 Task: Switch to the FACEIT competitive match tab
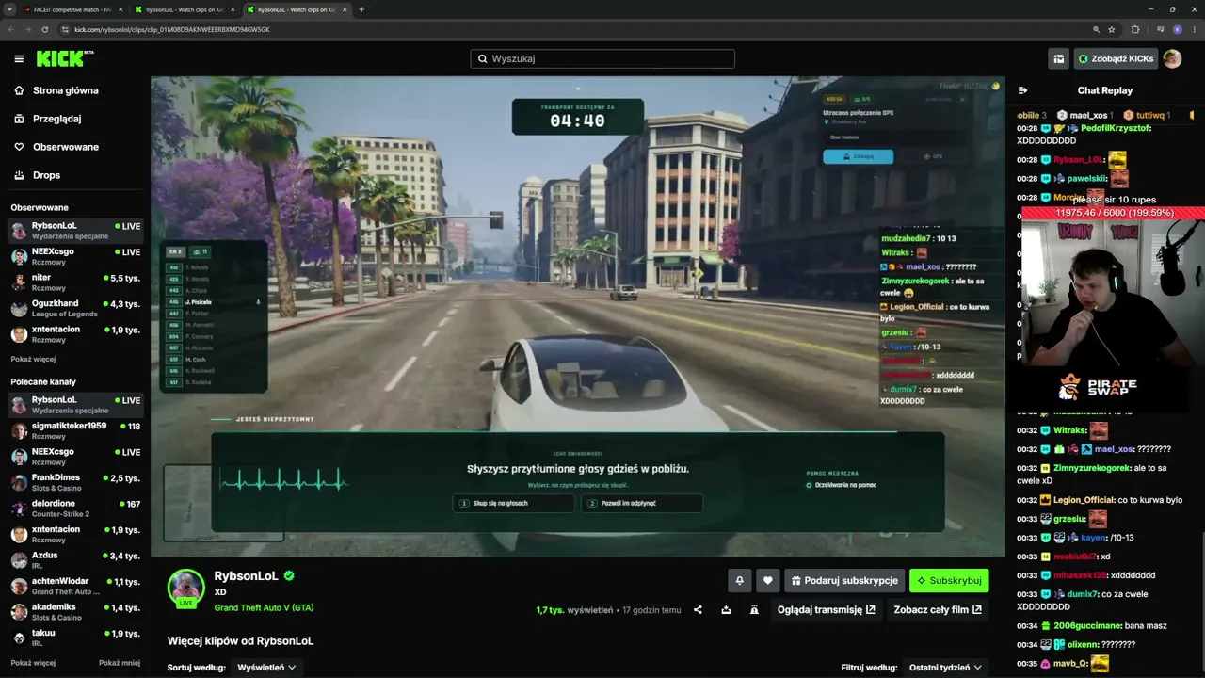tap(72, 9)
